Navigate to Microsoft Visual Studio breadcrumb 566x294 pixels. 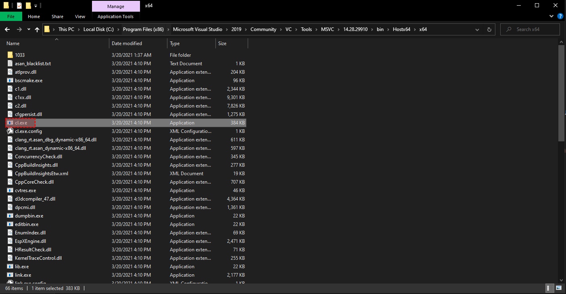pos(198,29)
